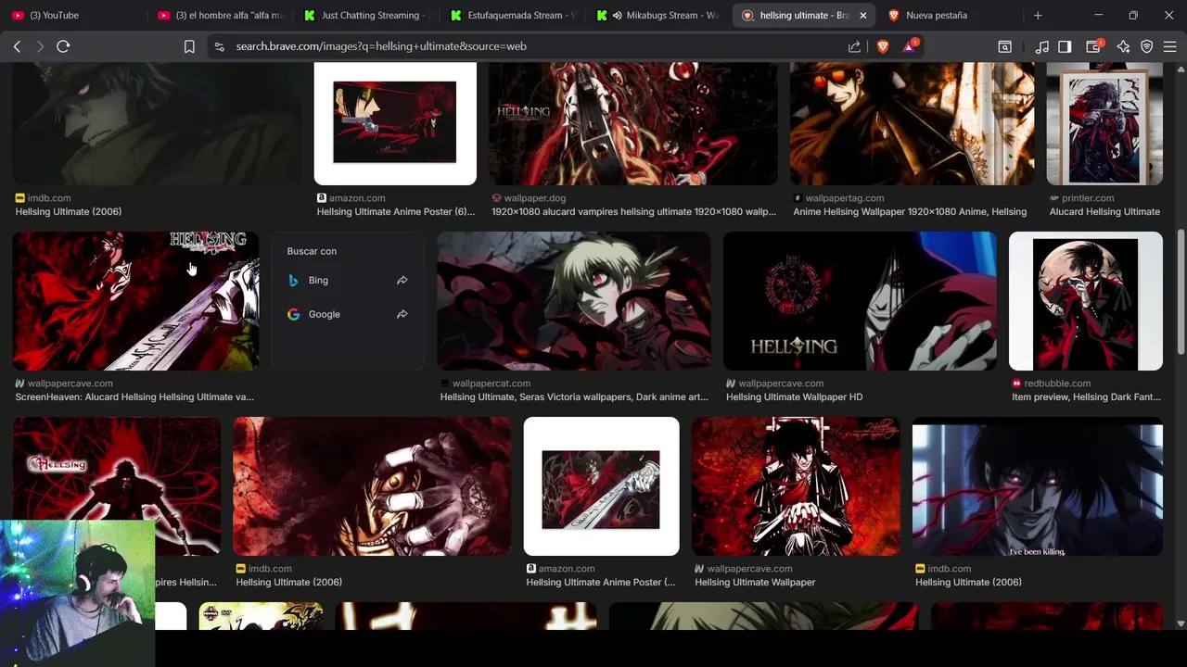The height and width of the screenshot is (667, 1187).
Task: Open wallpaper.dog alucard vampires image
Action: 633,124
